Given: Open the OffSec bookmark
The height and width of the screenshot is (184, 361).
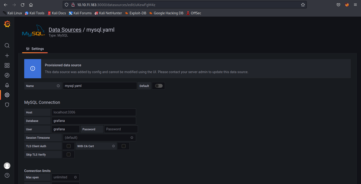Looking at the screenshot, I should coord(194,13).
